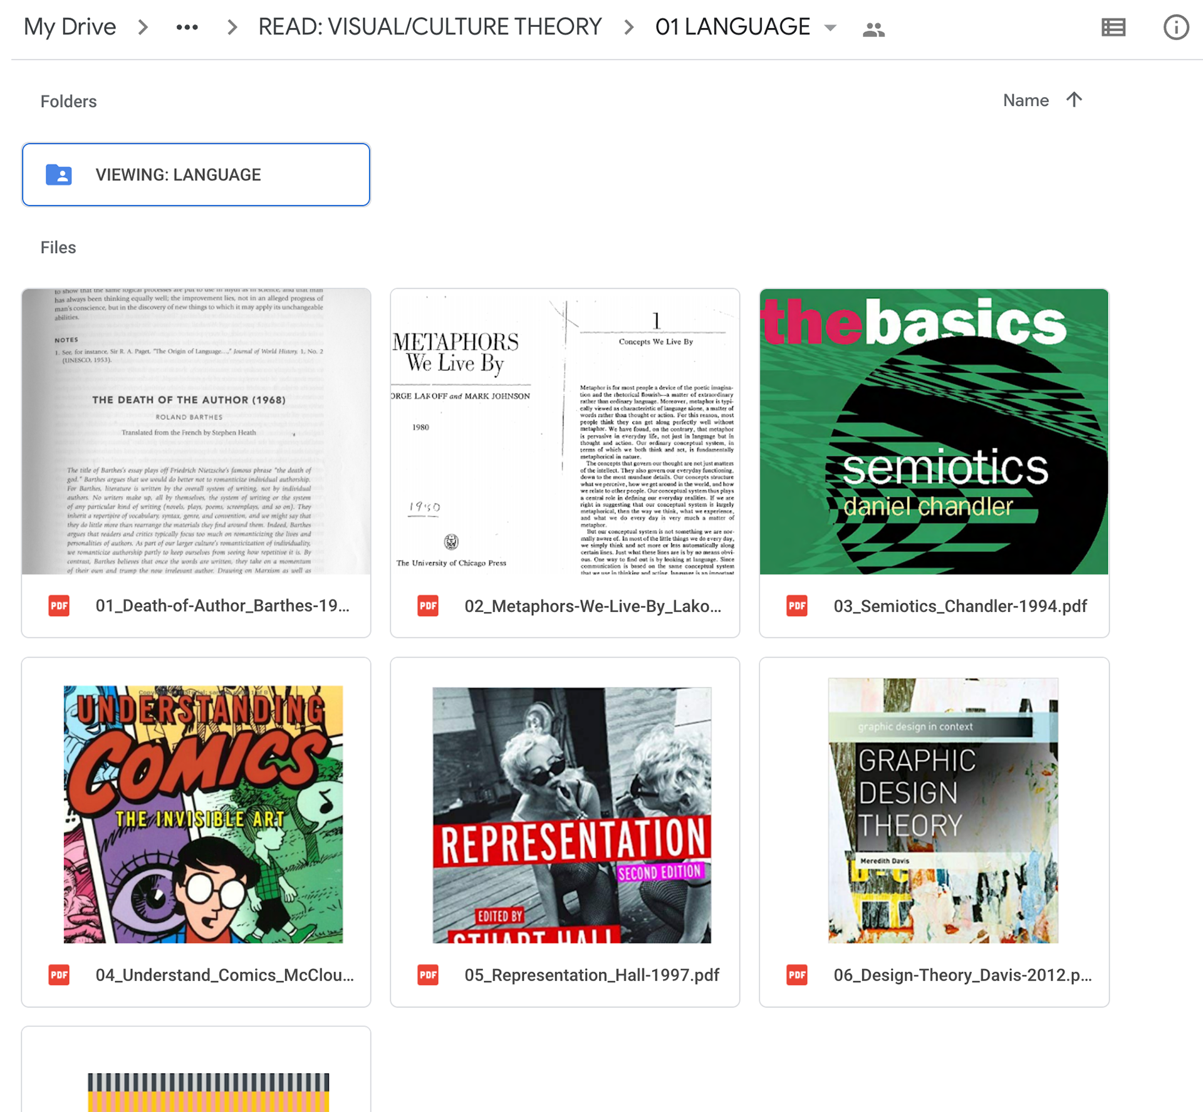Click the Folders section heading
Screen dimensions: 1203x1112
click(x=68, y=101)
